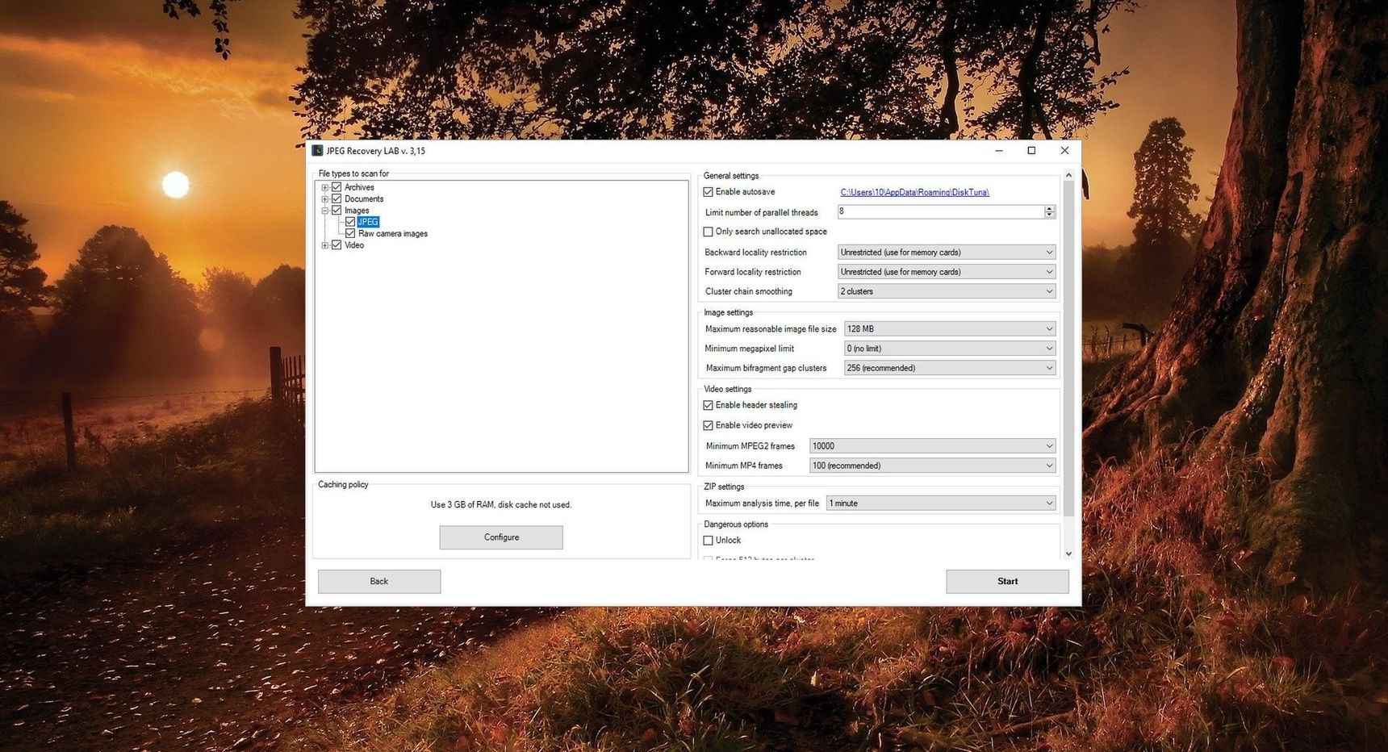The height and width of the screenshot is (752, 1388).
Task: Select the JPEG tree item label
Action: [x=368, y=222]
